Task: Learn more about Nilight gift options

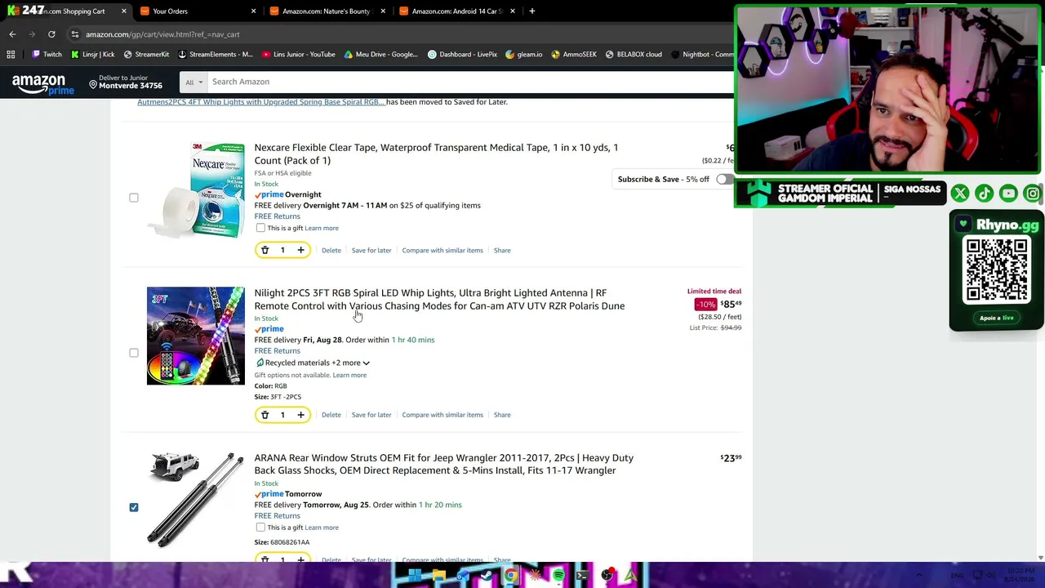Action: click(x=349, y=376)
